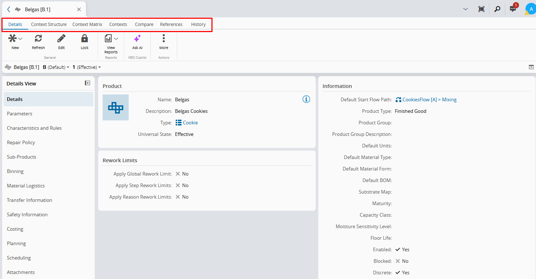Open the Binning section

click(x=48, y=171)
